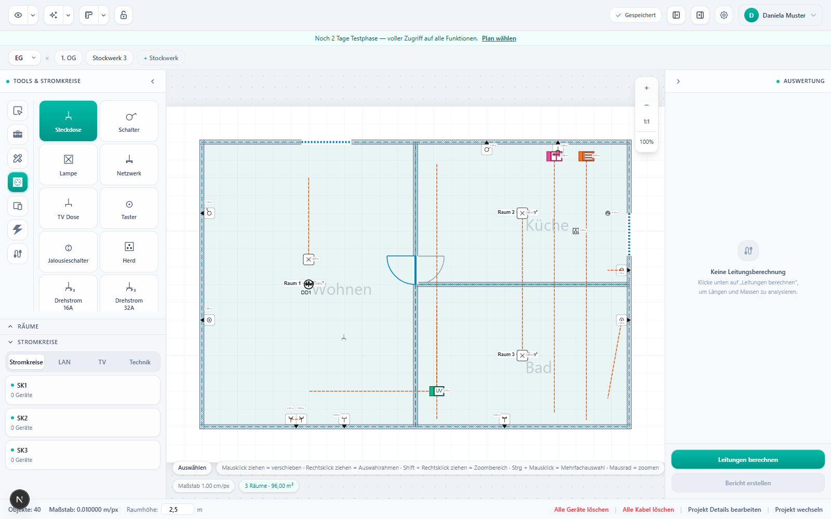831x519 pixels.
Task: Open the settings gear icon
Action: (x=724, y=15)
